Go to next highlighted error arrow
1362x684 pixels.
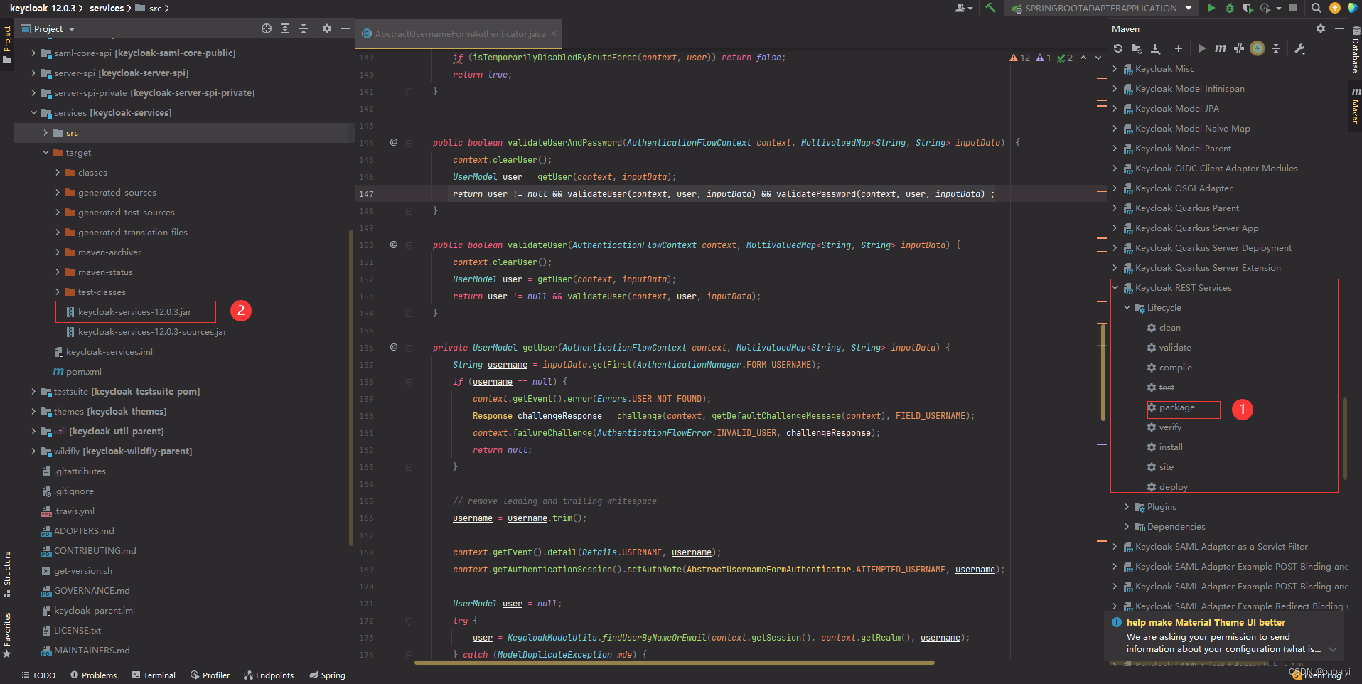click(x=1099, y=58)
